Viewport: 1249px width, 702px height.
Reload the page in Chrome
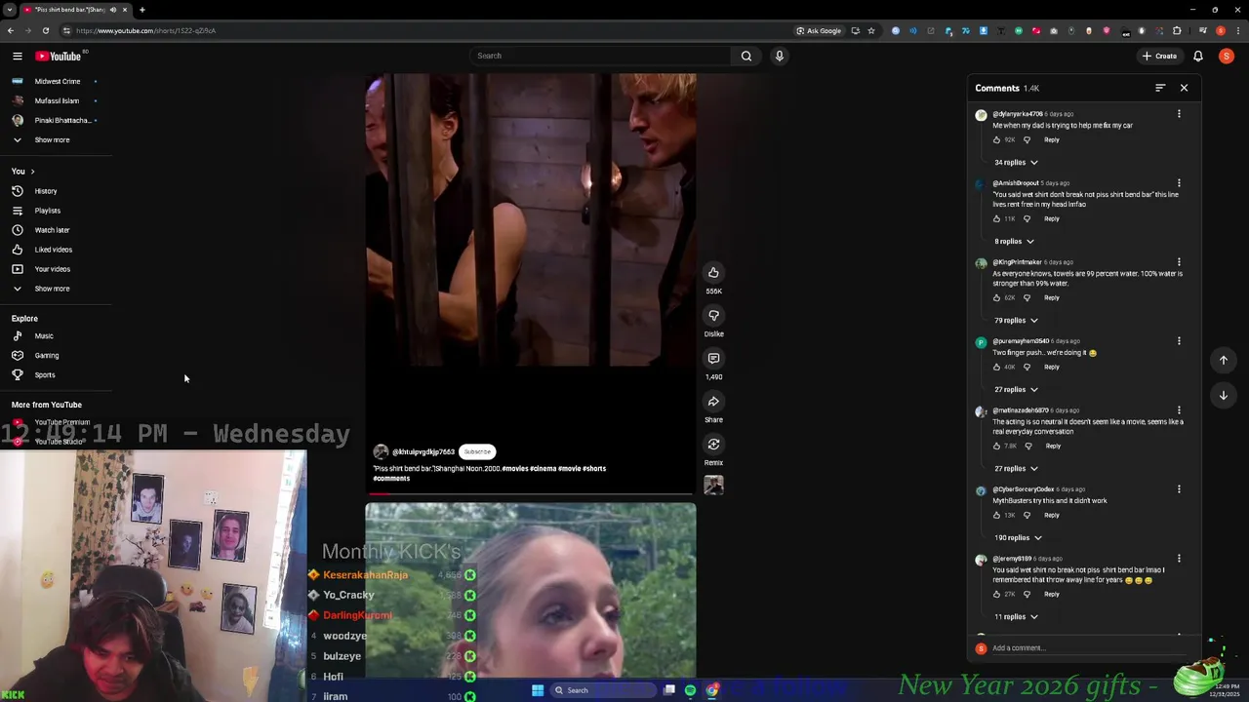click(45, 30)
